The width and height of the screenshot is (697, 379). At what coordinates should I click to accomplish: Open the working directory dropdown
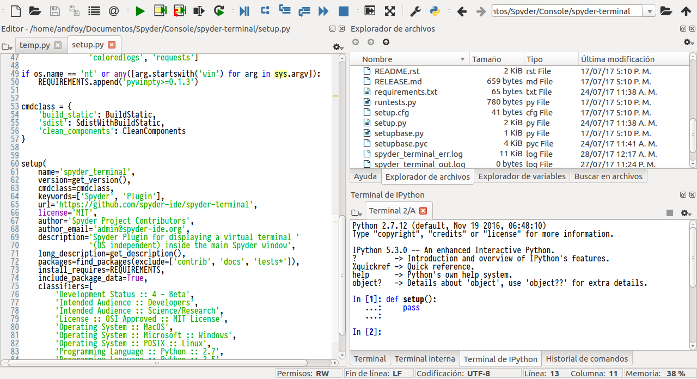click(x=650, y=10)
